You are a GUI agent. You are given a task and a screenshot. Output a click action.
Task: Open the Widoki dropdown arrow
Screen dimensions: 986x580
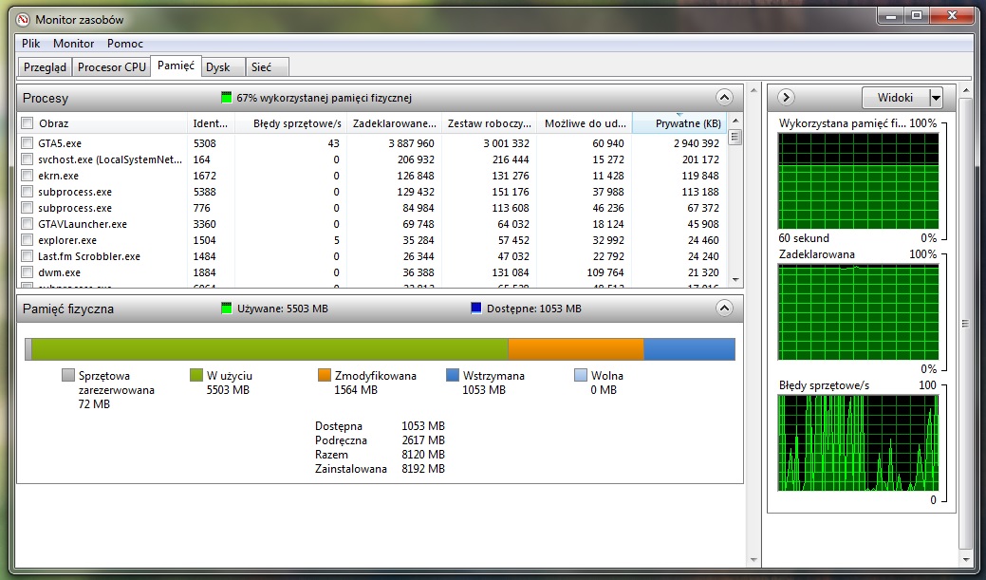(936, 98)
